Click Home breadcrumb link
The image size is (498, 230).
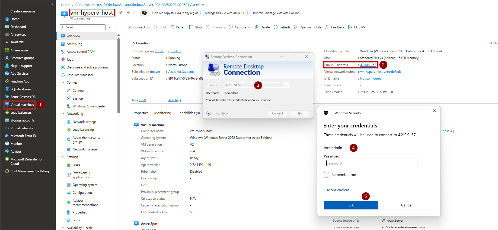point(65,5)
